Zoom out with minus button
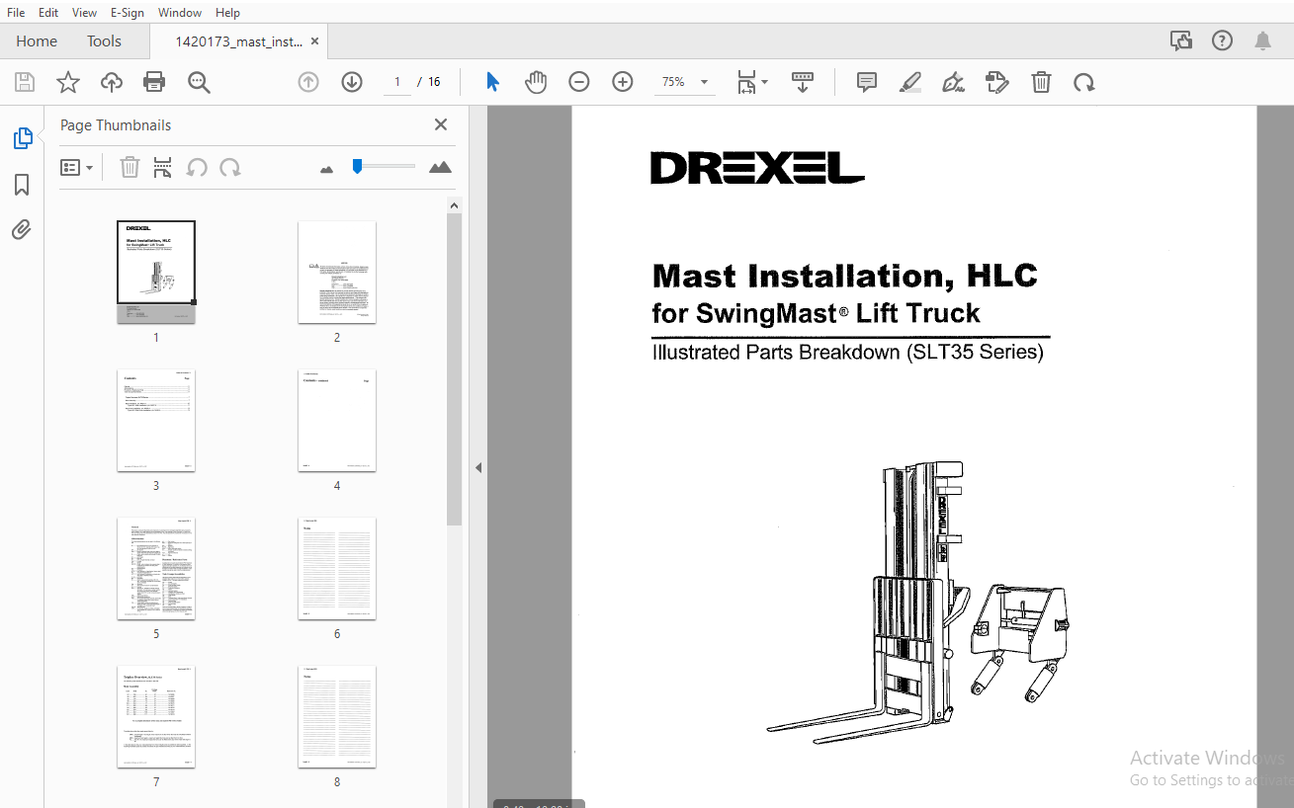This screenshot has width=1294, height=808. click(x=579, y=82)
